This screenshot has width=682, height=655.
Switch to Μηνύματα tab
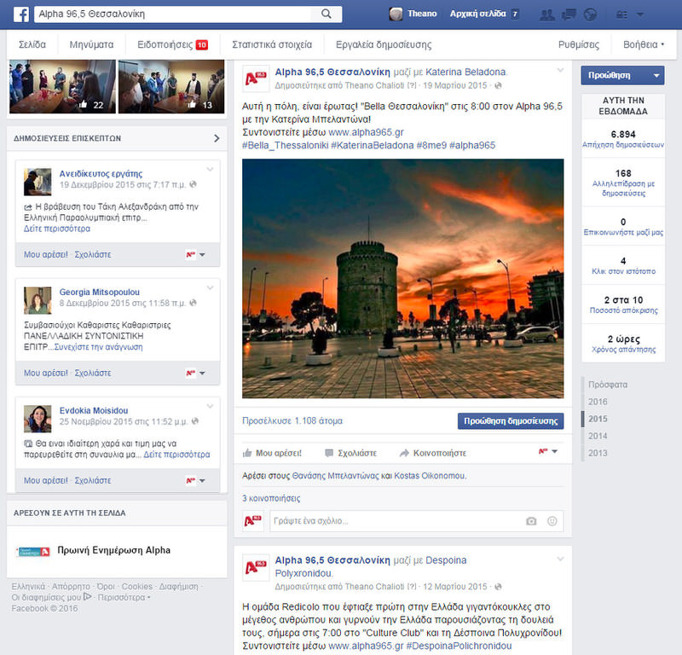click(91, 44)
